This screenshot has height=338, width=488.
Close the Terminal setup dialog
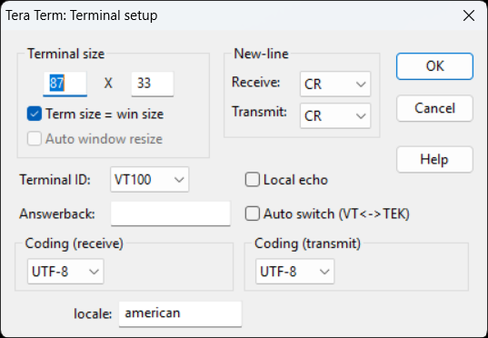tap(469, 15)
